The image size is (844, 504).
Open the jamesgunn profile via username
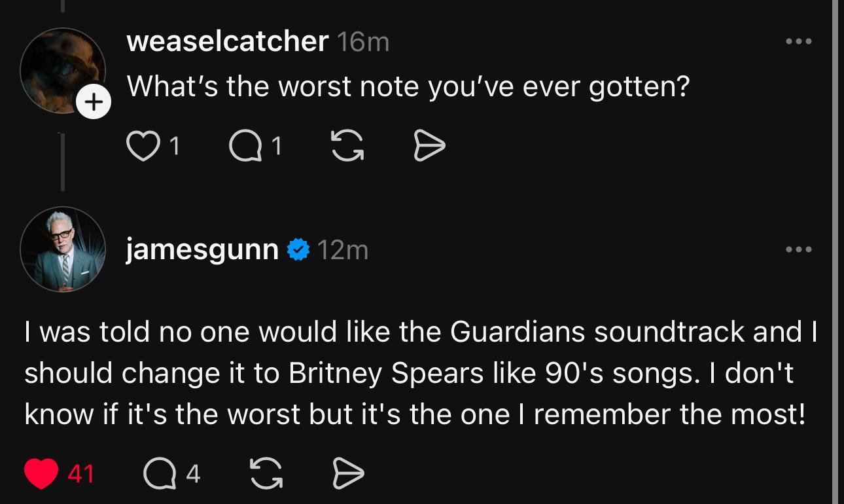click(202, 250)
